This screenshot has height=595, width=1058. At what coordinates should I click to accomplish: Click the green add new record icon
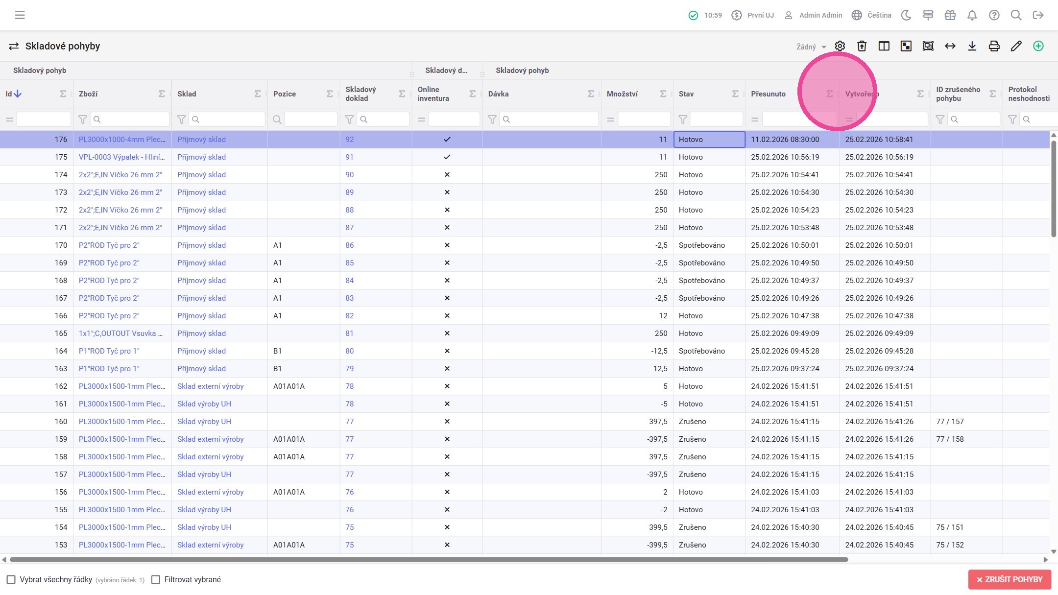1038,46
